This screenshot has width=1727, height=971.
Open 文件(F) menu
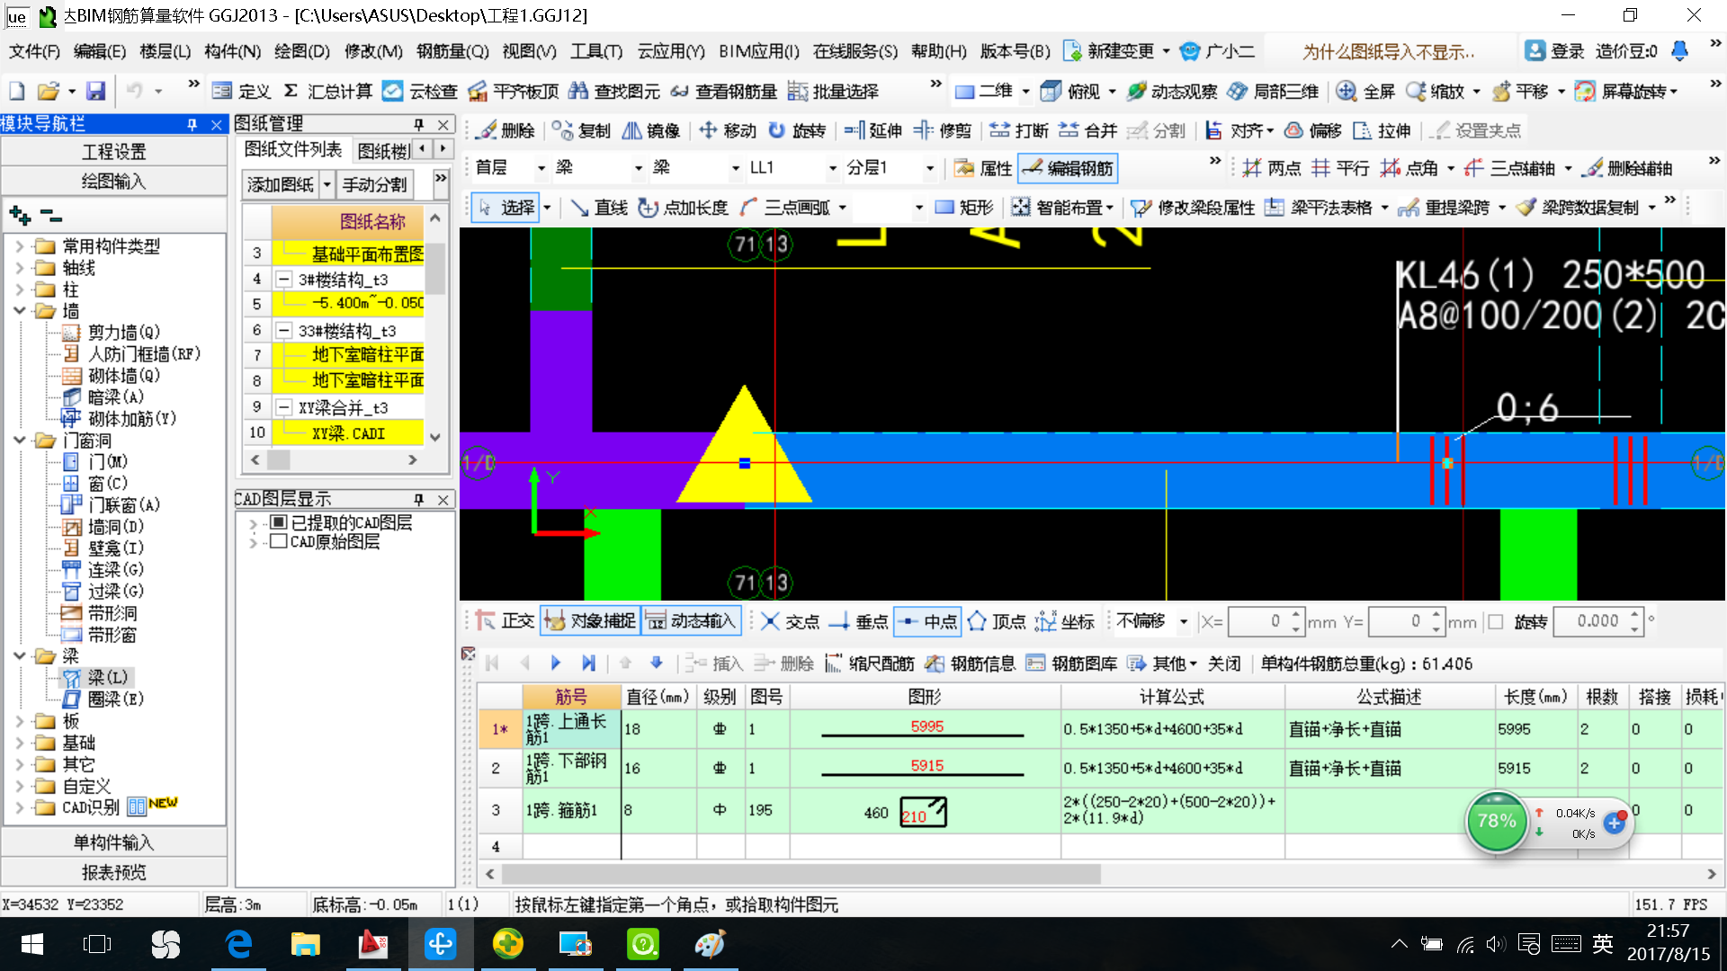point(35,51)
